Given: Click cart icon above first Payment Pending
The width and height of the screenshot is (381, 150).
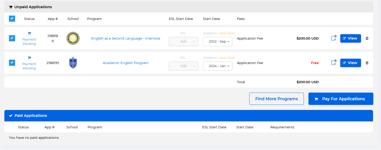Looking at the screenshot, I should (x=29, y=33).
